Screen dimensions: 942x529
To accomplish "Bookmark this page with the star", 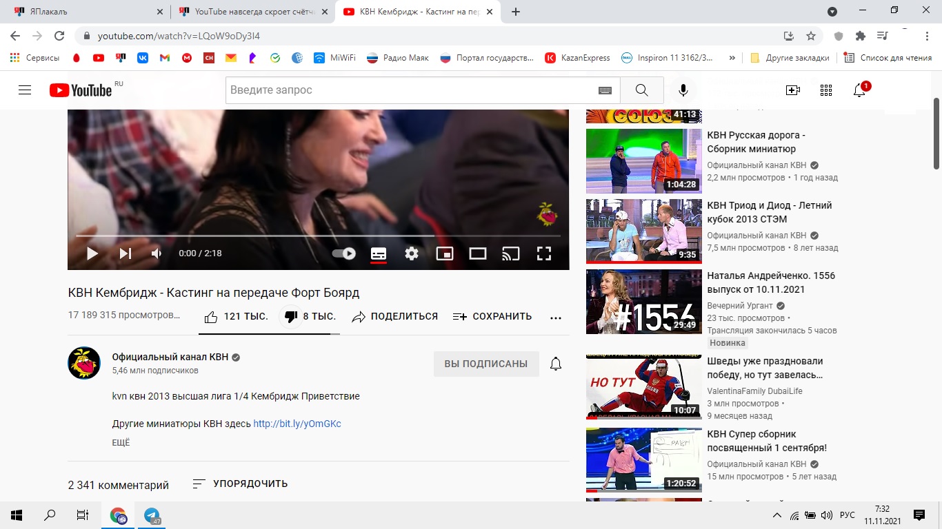I will pos(811,36).
